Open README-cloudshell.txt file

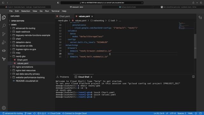pos(27,81)
